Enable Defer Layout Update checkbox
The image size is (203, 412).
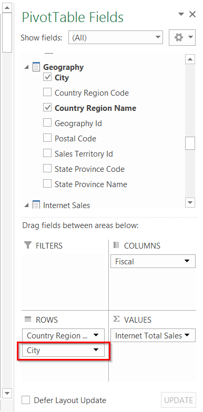point(26,400)
